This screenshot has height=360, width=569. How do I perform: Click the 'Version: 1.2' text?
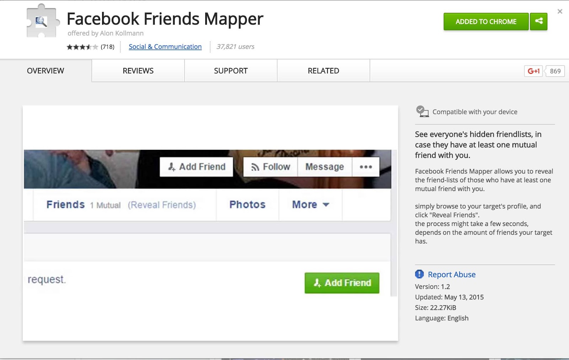click(432, 286)
